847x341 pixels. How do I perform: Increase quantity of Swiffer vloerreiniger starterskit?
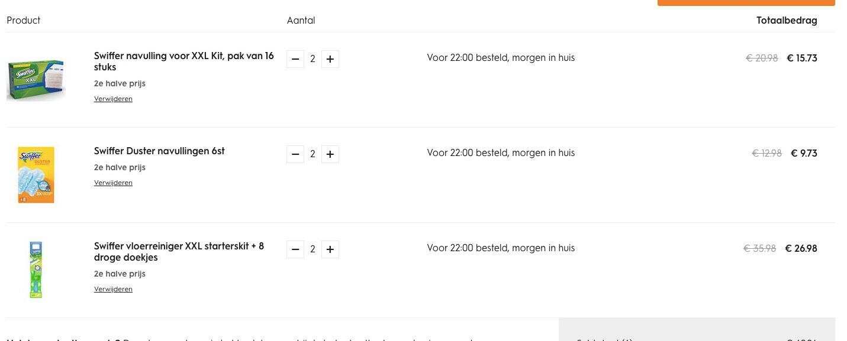coord(330,249)
